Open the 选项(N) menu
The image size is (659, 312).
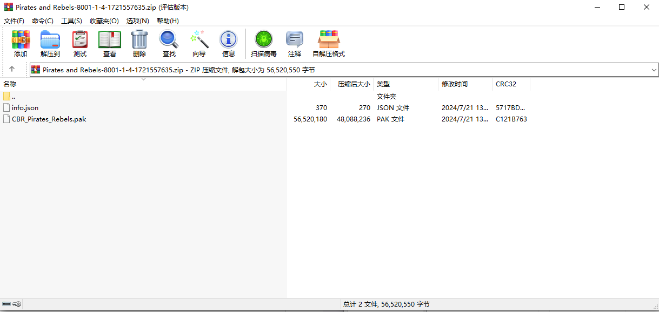138,21
